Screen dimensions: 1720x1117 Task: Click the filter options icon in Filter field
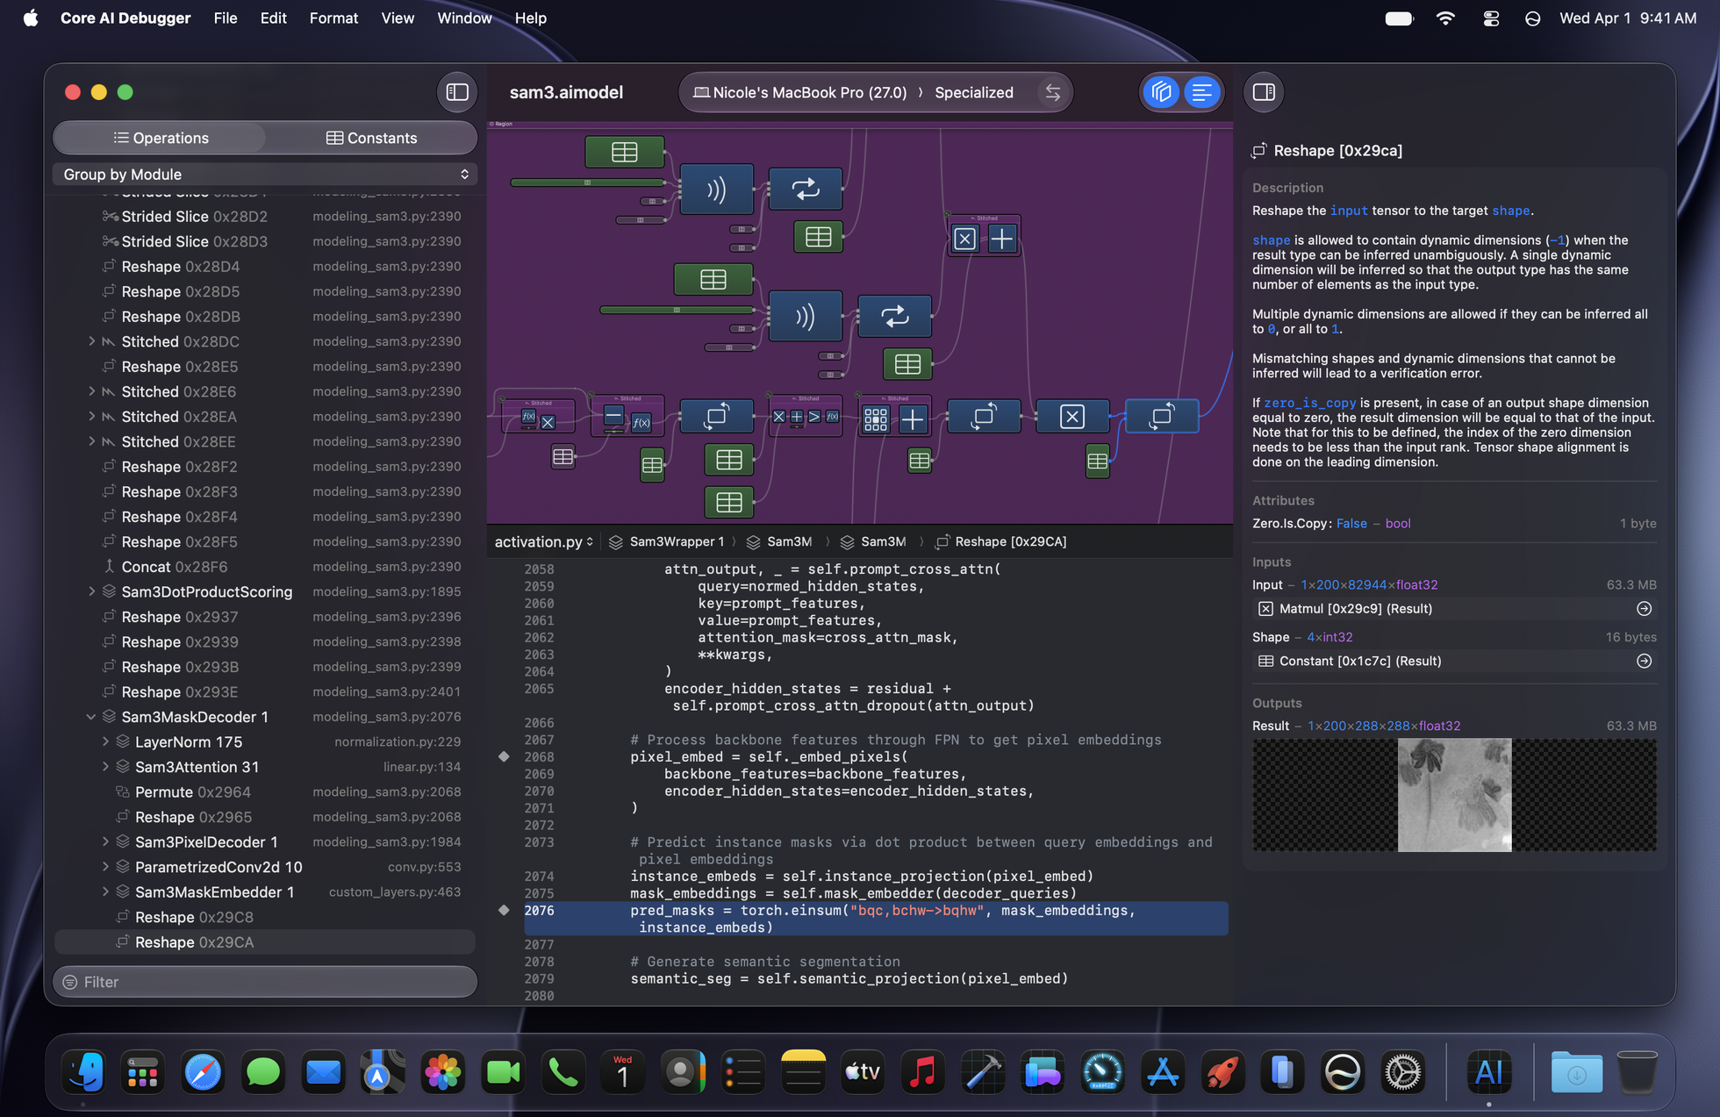[70, 982]
